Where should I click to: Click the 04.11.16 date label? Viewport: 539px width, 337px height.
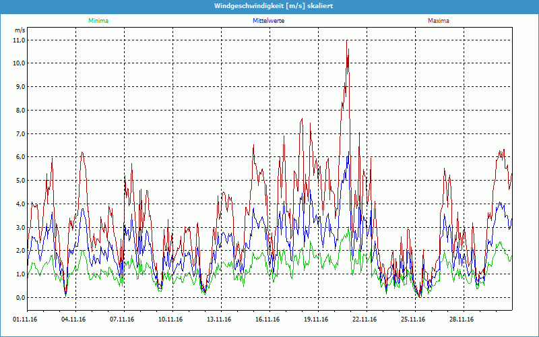pos(74,320)
